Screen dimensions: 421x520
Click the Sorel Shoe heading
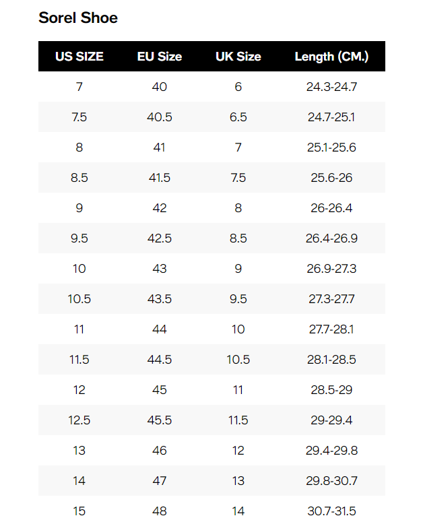(78, 18)
